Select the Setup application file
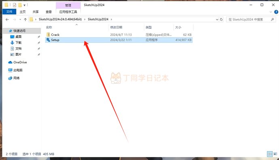Image resolution: width=279 pixels, height=160 pixels. (x=119, y=40)
